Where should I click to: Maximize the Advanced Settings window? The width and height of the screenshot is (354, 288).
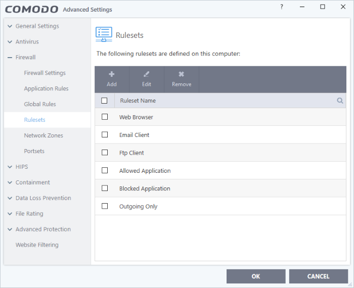[x=323, y=7]
